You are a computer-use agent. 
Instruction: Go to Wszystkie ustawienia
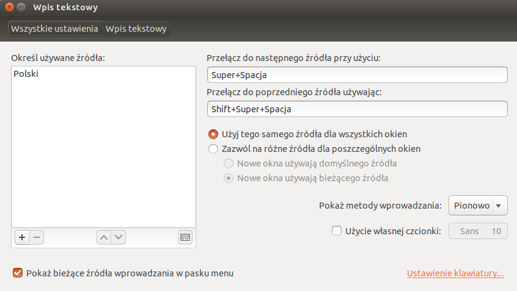tap(54, 29)
